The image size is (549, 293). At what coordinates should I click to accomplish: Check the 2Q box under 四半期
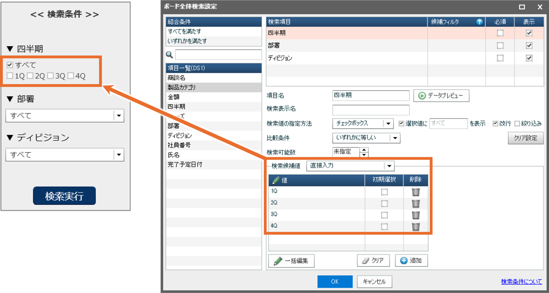30,76
